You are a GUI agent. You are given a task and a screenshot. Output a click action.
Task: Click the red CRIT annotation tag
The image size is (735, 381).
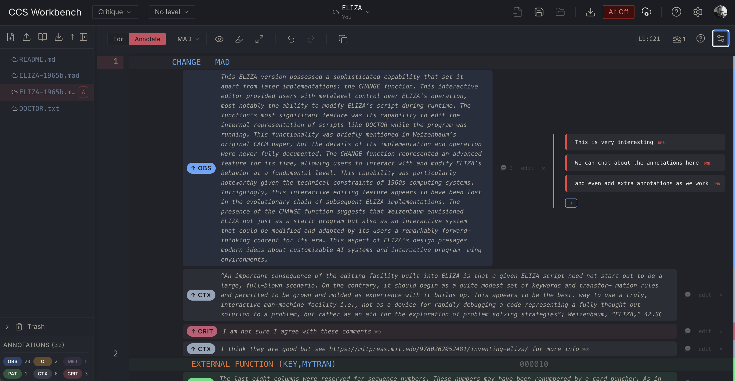tap(202, 331)
